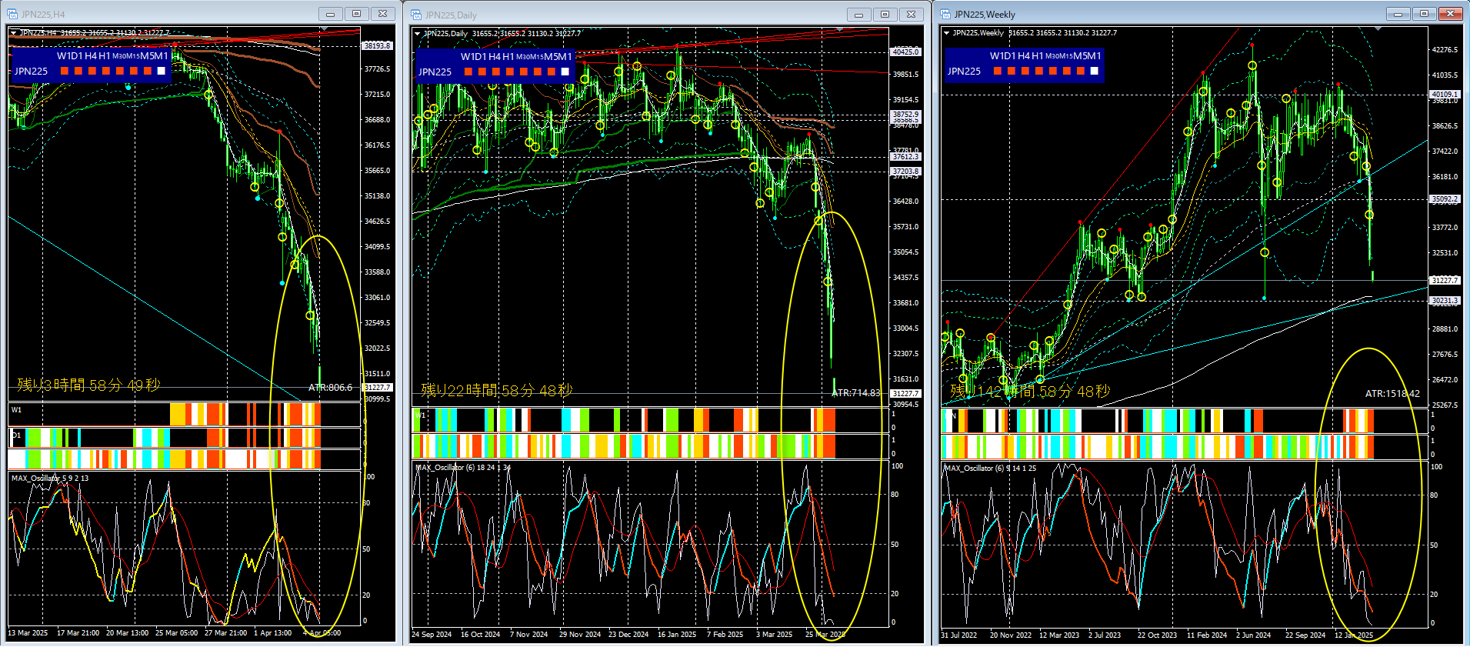
Task: Click the white M1 square in Daily window panel
Action: point(565,72)
